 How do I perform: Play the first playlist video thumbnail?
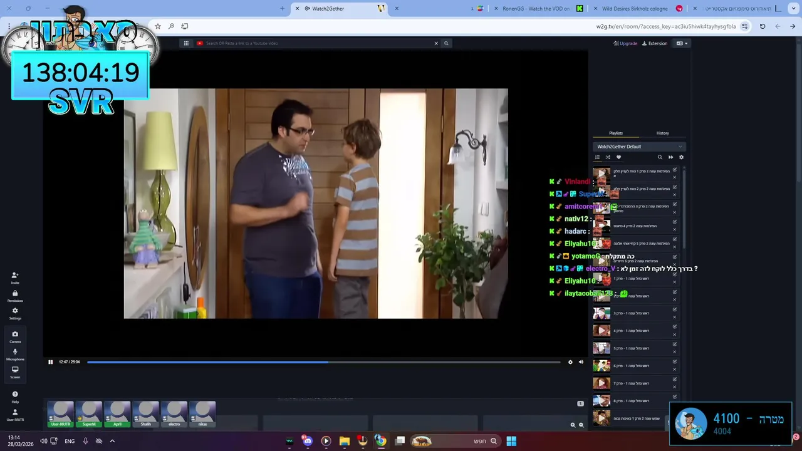[601, 173]
